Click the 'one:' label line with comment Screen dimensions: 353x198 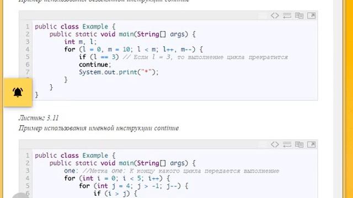click(x=172, y=170)
